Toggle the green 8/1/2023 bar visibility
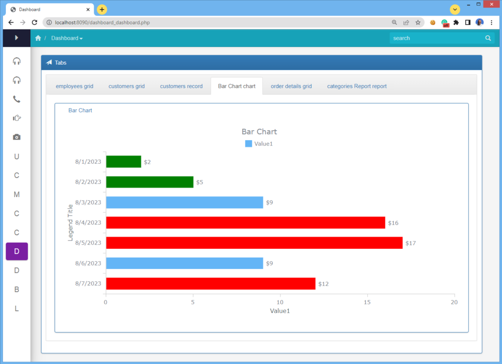The height and width of the screenshot is (364, 502). [123, 162]
